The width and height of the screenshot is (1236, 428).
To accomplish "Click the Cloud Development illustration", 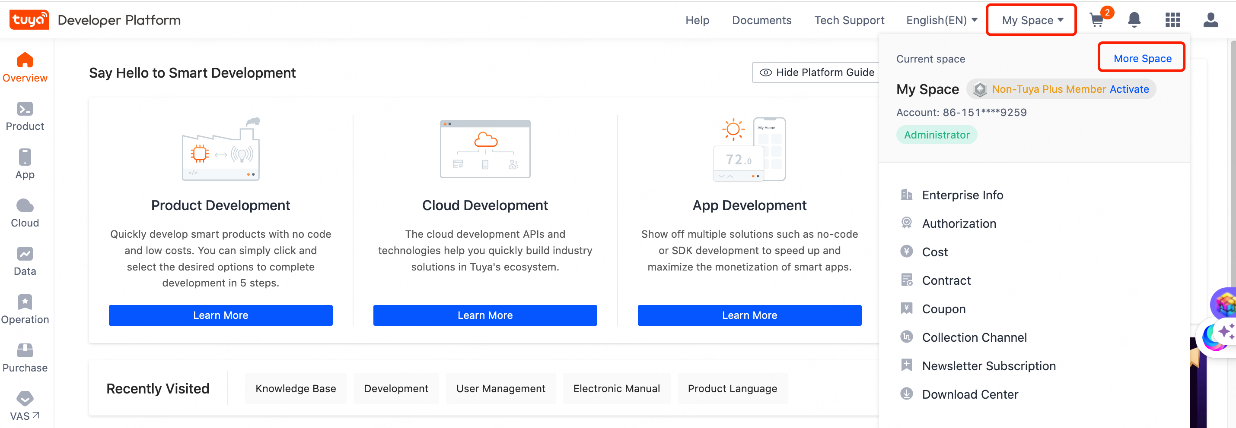I will pyautogui.click(x=485, y=149).
